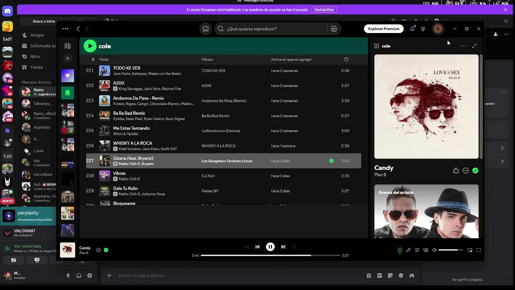Open the play queue icon
The image size is (515, 290).
[x=417, y=250]
